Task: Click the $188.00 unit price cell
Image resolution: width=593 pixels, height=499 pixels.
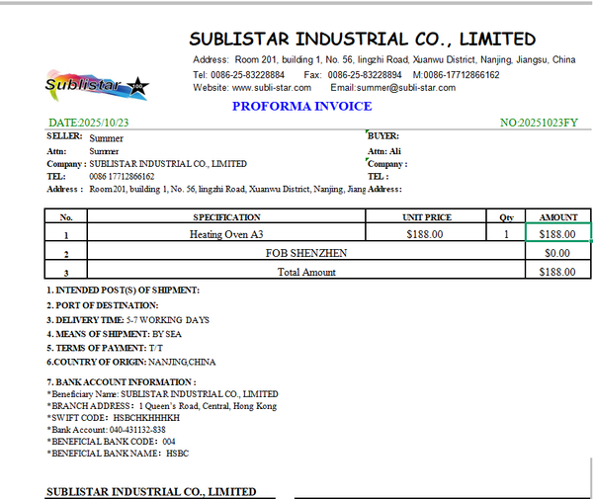Action: tap(425, 234)
